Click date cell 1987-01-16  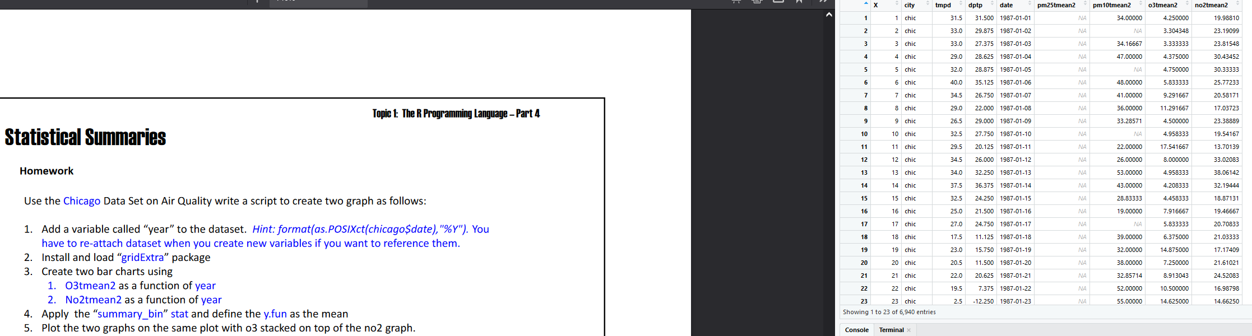(1015, 211)
